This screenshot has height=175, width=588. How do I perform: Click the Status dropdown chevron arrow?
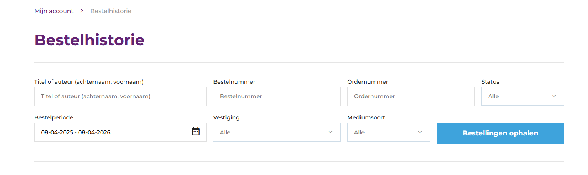(554, 96)
